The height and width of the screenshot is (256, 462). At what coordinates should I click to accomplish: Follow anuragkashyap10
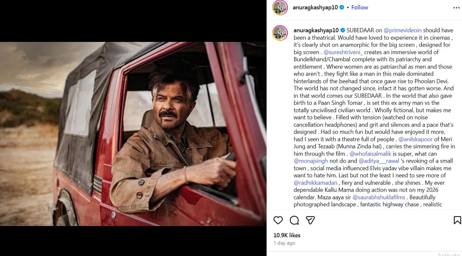click(360, 7)
